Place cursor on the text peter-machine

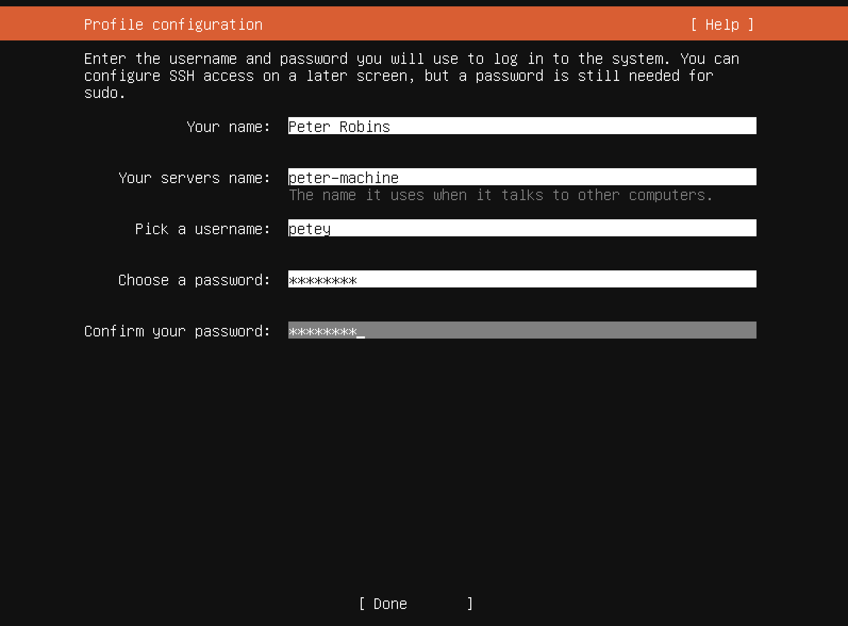[343, 178]
